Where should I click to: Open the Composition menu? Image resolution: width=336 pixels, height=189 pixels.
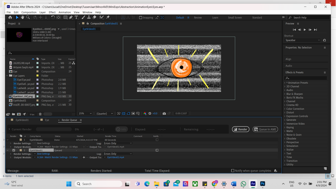29,12
